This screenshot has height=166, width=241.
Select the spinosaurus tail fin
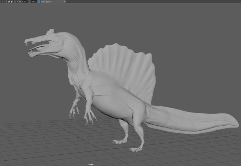pos(191,120)
